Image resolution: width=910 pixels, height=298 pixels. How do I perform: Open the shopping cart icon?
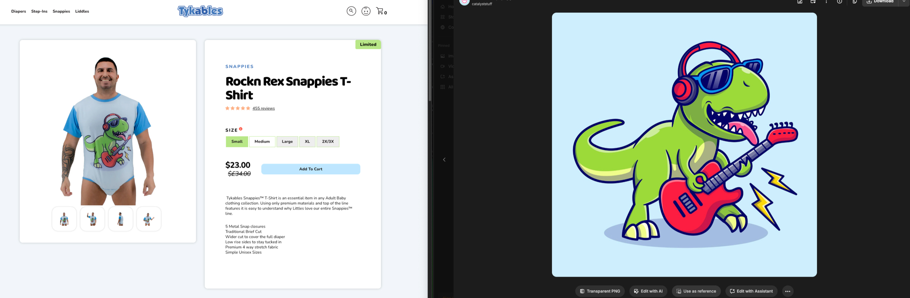[380, 11]
